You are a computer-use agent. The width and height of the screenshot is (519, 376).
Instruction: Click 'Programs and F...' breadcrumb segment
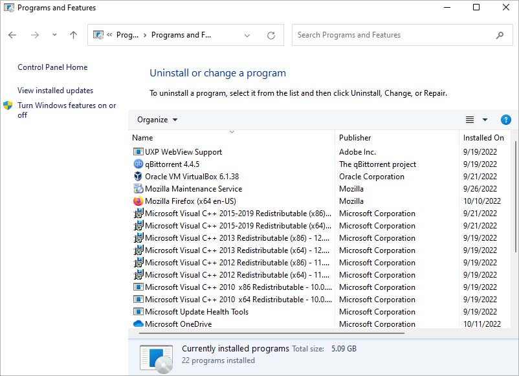click(181, 35)
